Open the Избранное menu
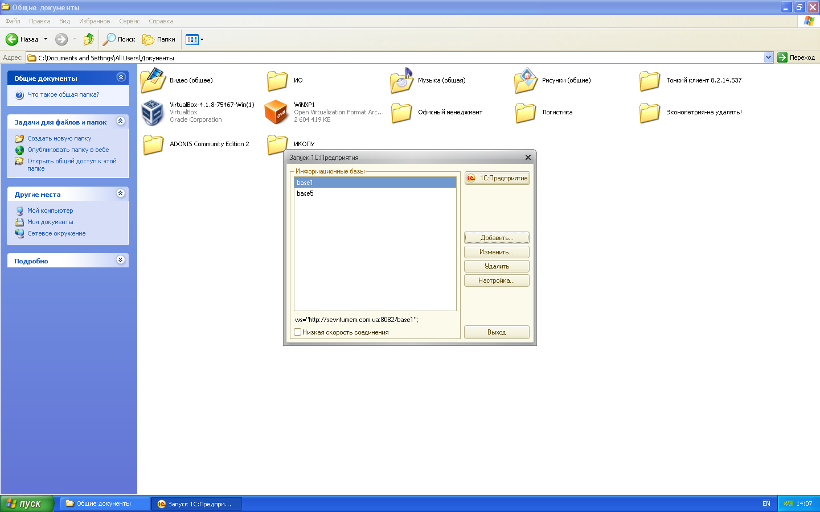Screen dimensions: 820x512 pos(95,21)
